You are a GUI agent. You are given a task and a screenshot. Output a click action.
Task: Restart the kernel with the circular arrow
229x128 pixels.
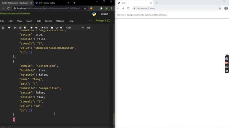pos(57,28)
